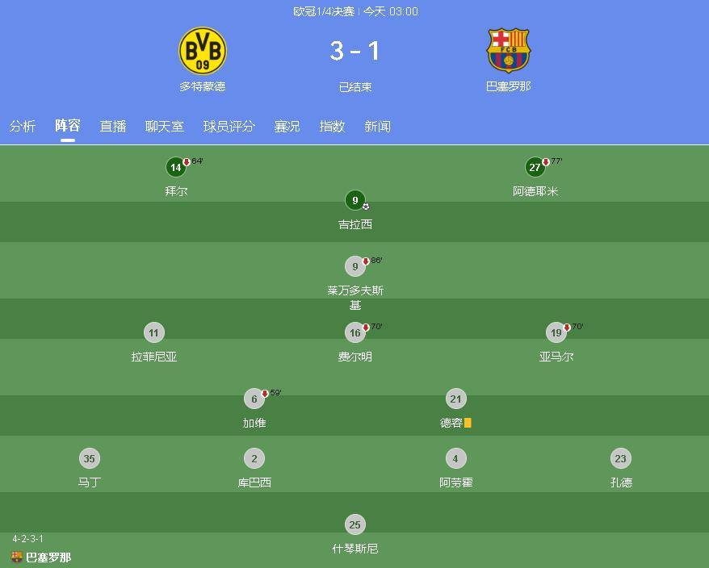Open the 新闻 tab
The image size is (709, 568).
[x=378, y=126]
